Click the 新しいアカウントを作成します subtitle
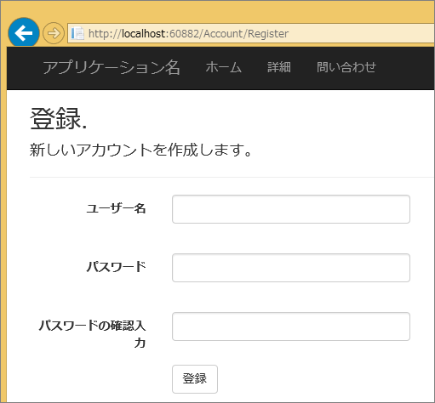 click(140, 150)
